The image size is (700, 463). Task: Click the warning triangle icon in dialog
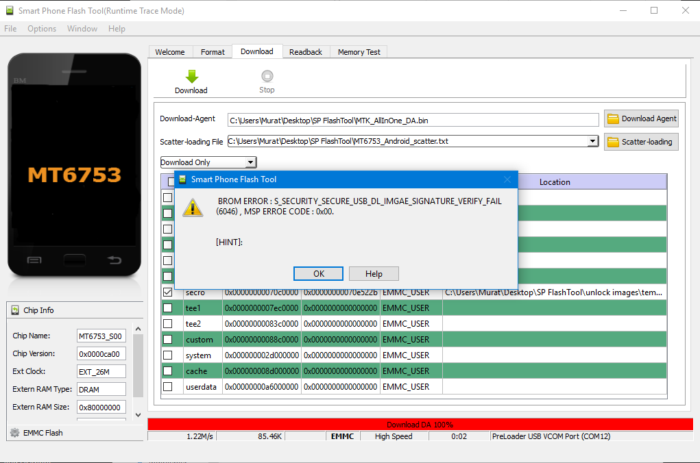193,208
